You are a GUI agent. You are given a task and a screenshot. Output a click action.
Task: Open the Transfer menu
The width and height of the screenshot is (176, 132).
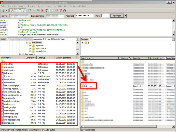point(32,6)
